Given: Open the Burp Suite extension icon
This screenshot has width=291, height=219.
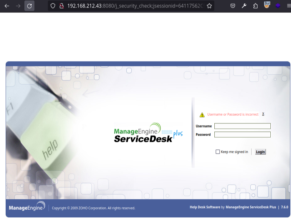Looking at the screenshot, I should [267, 5].
